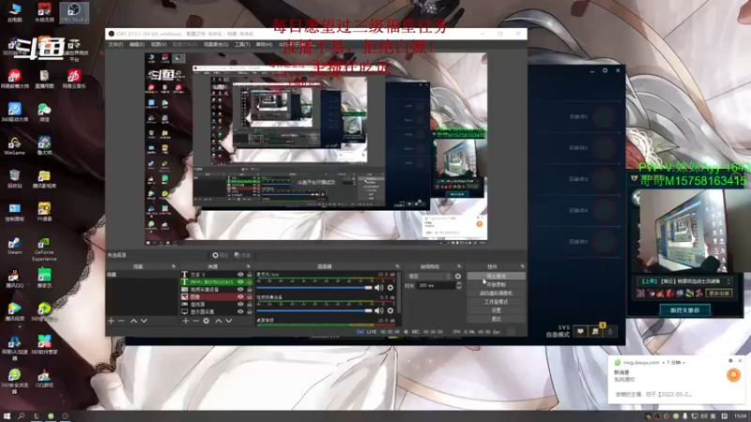Open OBS 设置 from Controls panel
The width and height of the screenshot is (751, 422).
pos(496,310)
